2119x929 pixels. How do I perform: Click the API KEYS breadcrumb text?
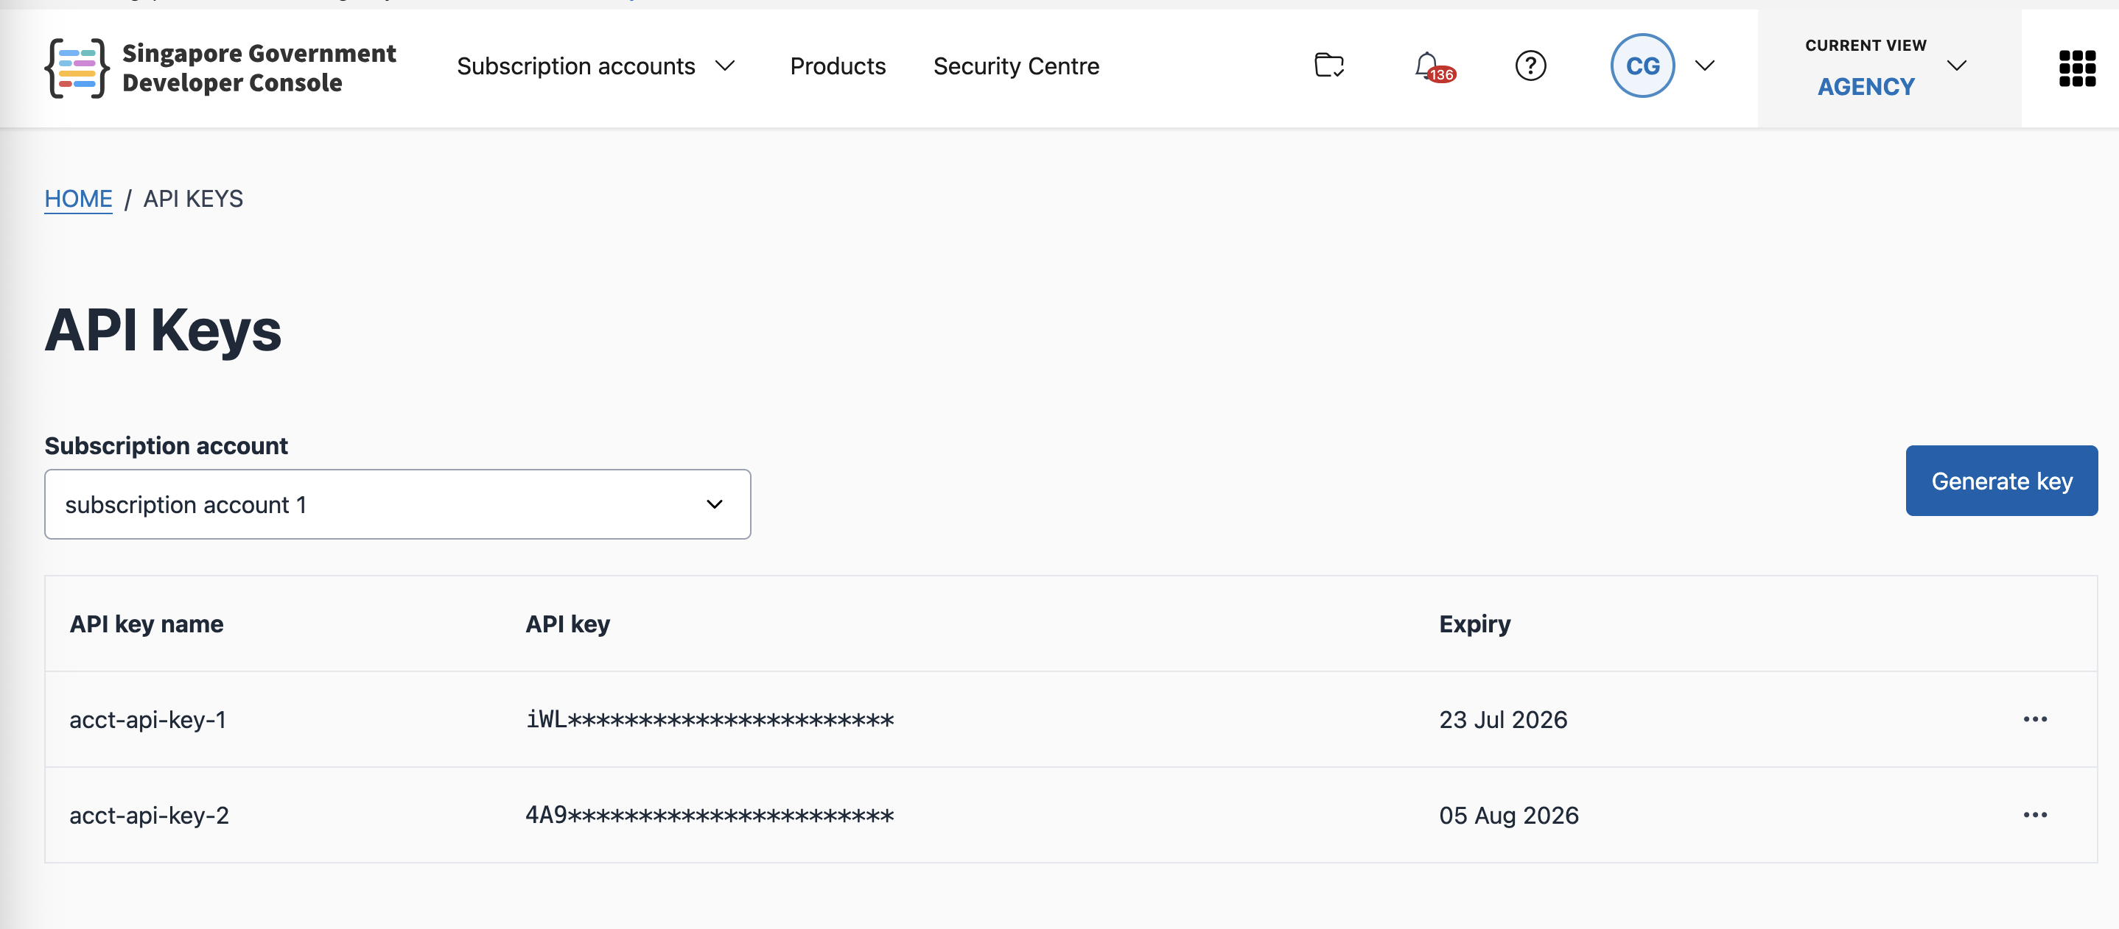point(192,199)
